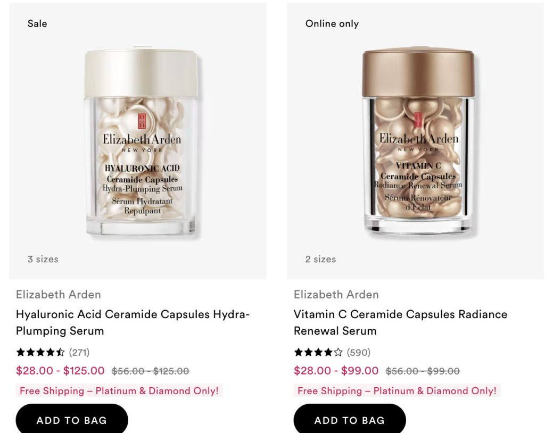The image size is (545, 433).
Task: Open Hyaluronic Acid Ceramide Capsules Hydra-Plumping Serum title
Action: 133,322
